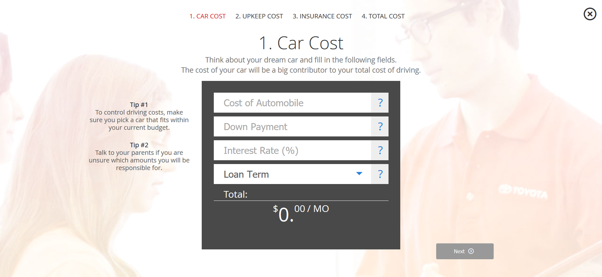Go to 3. Insurance Cost tab
The height and width of the screenshot is (277, 602).
[x=322, y=16]
